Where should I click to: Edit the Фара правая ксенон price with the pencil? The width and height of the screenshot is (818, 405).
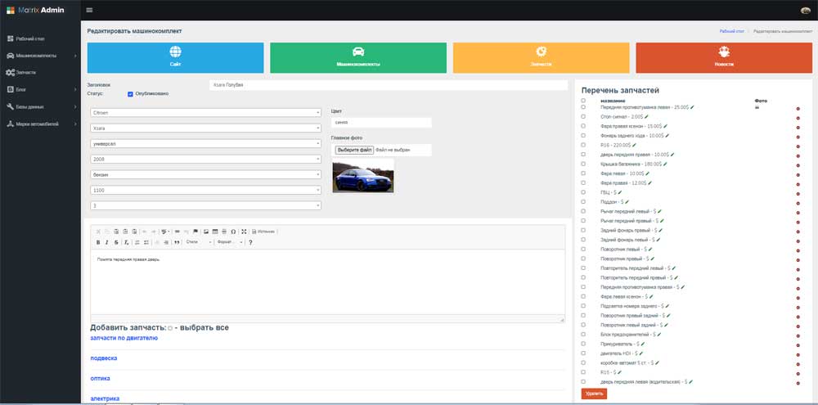click(x=665, y=126)
